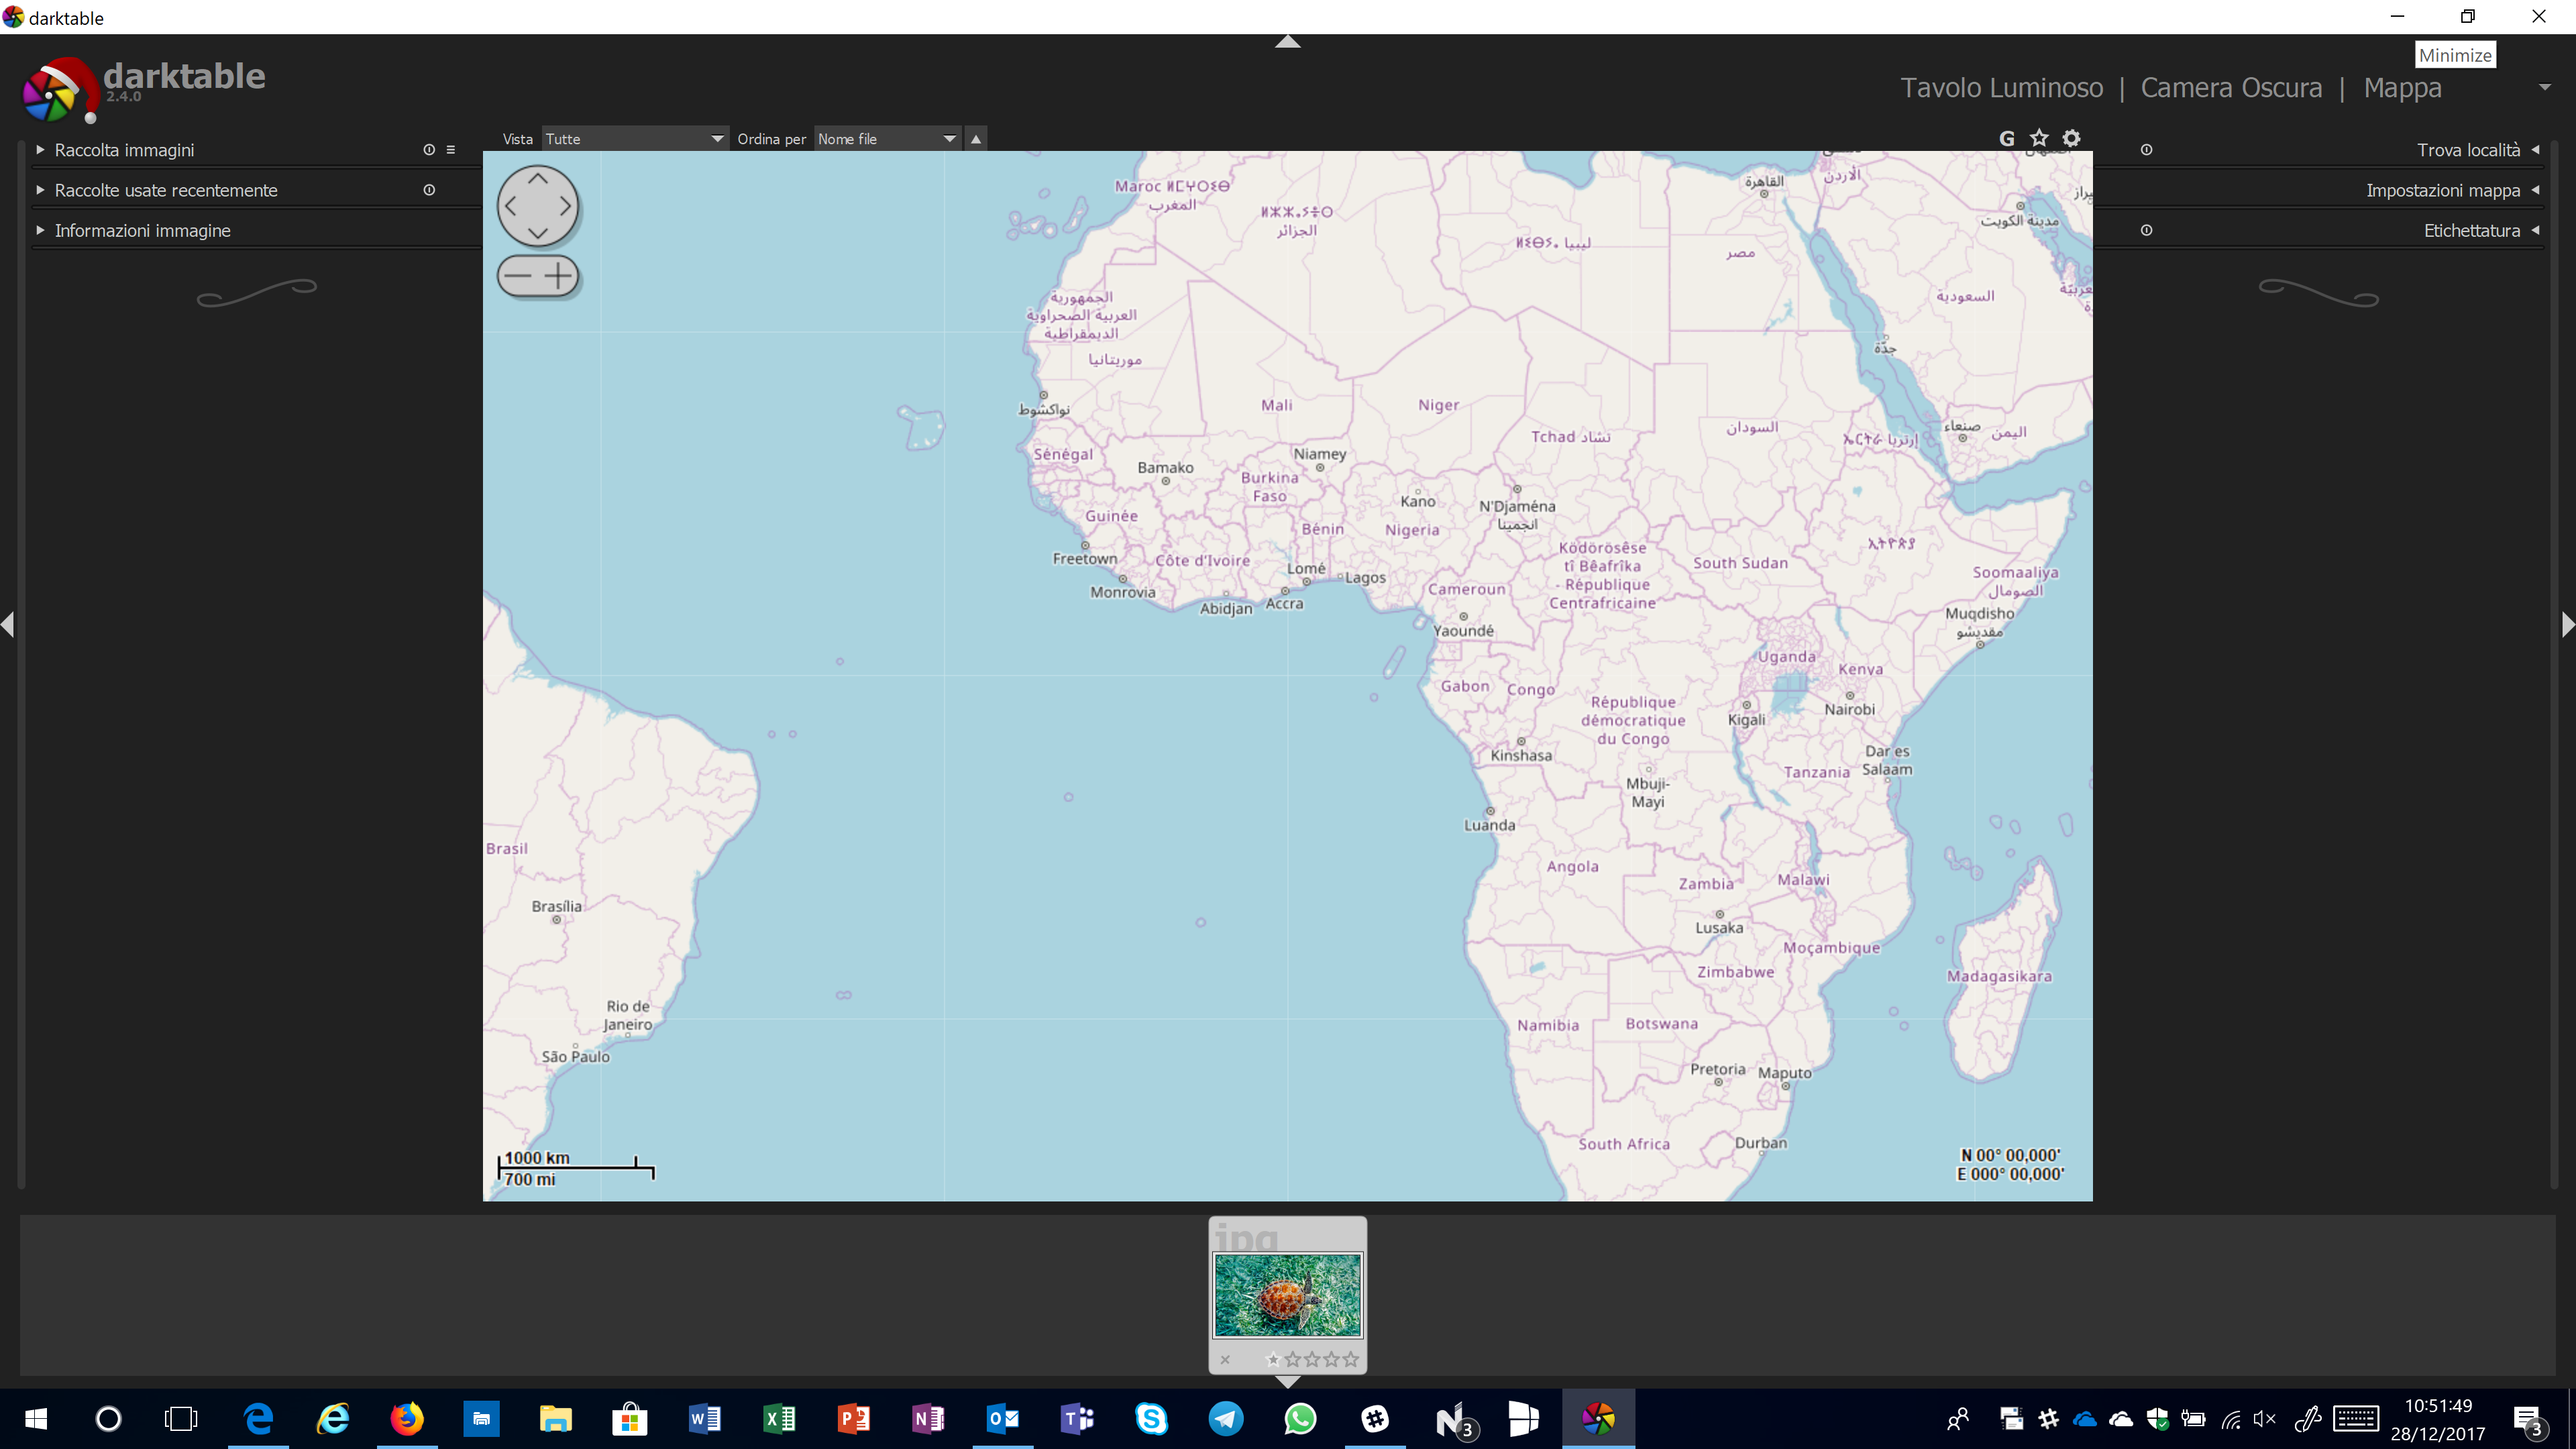Reject the turtle image with the x
Screen dimensions: 2576x1449
[1225, 1359]
